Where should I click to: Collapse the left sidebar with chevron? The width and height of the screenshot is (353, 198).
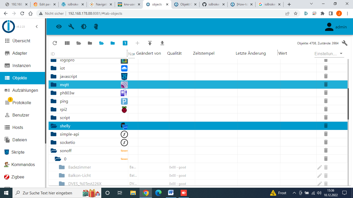pyautogui.click(x=37, y=27)
